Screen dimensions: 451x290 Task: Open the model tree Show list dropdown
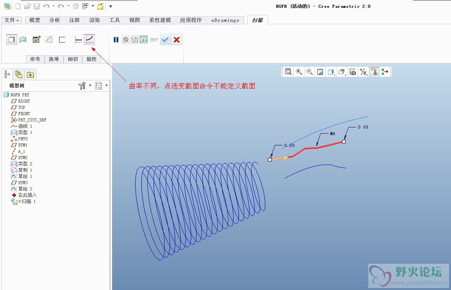coord(101,85)
